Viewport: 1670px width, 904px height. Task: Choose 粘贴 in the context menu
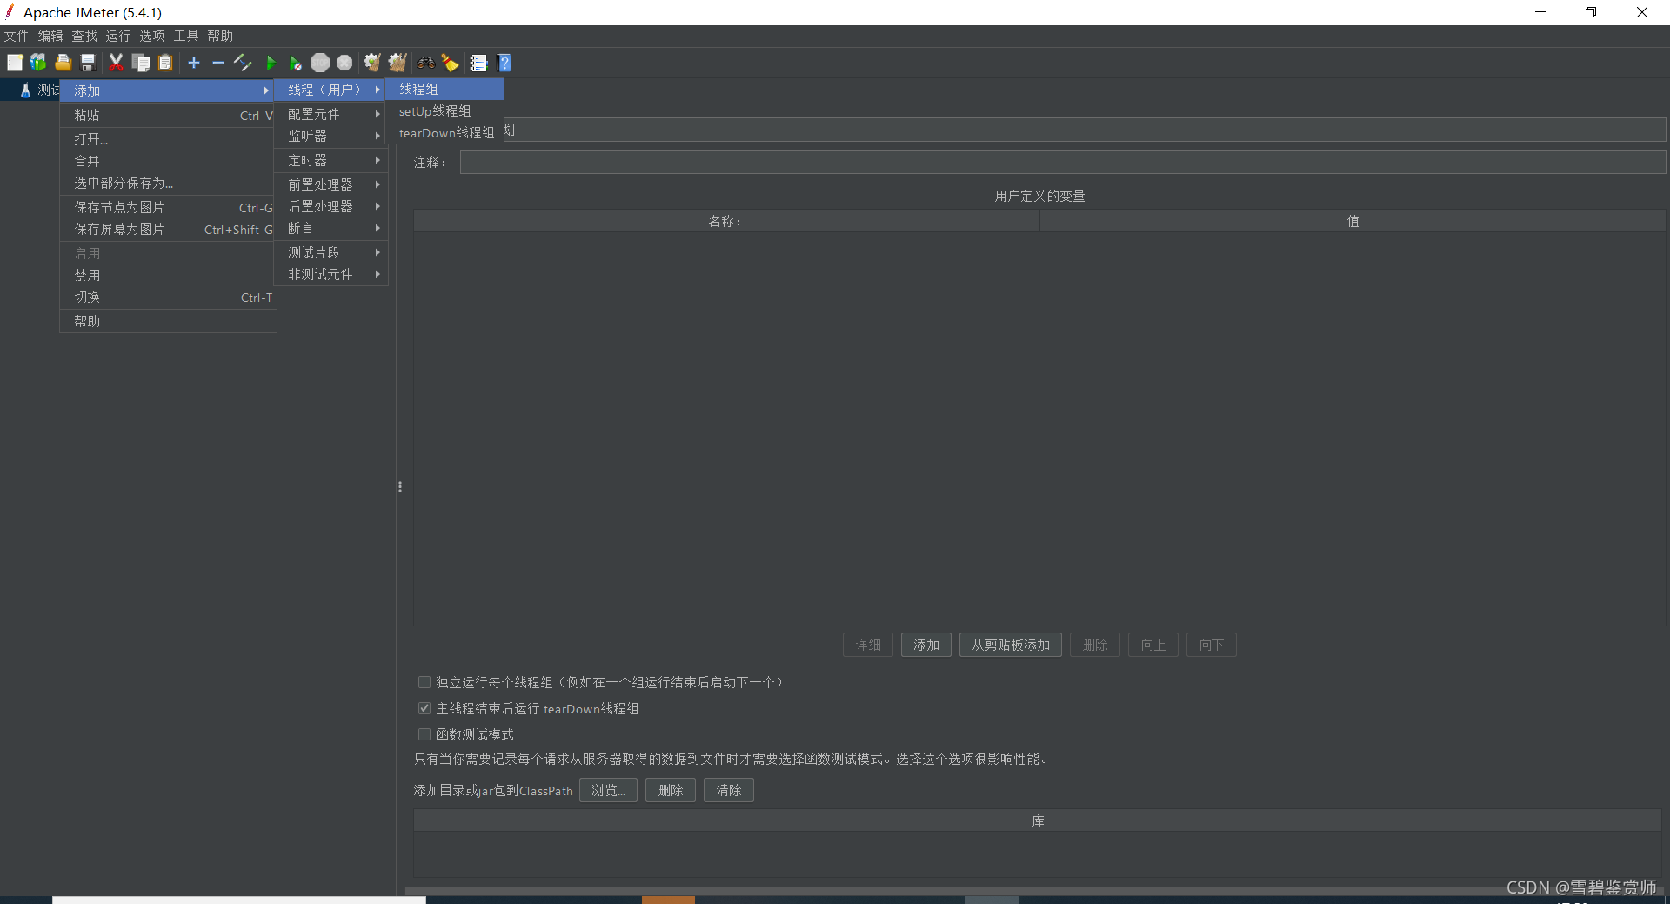tap(168, 115)
